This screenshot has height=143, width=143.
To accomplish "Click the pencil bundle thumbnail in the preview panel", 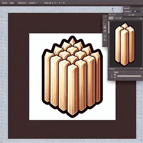I will (125, 44).
